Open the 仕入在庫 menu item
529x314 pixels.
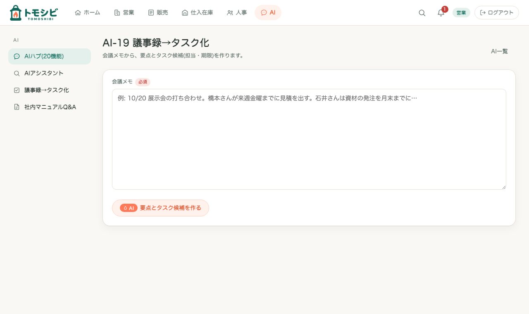198,12
